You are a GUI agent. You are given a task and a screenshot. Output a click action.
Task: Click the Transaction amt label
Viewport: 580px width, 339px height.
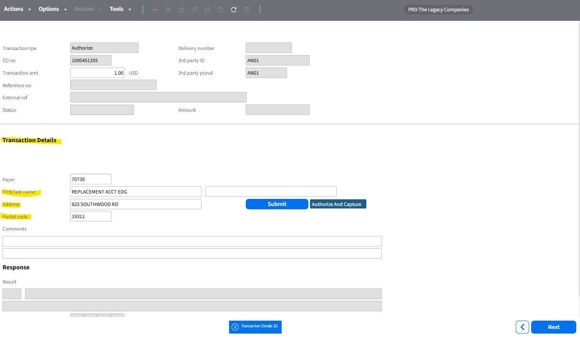[20, 73]
